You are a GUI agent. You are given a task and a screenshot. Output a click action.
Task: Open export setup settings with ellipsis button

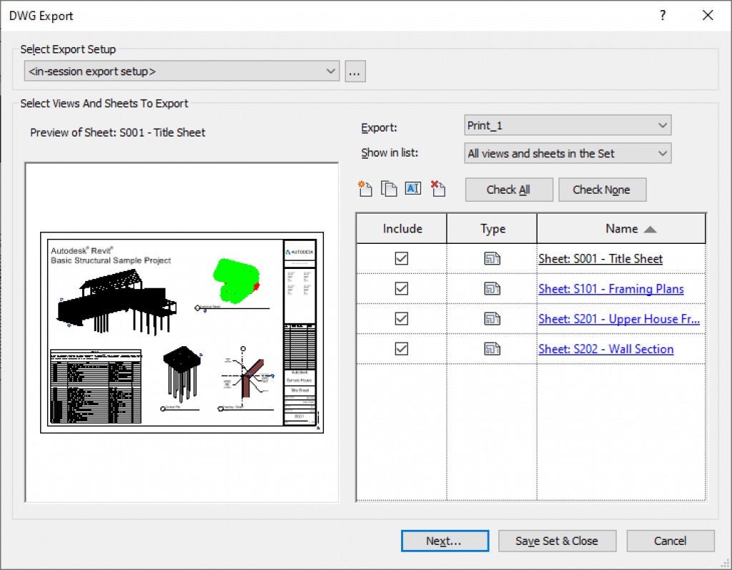point(355,72)
